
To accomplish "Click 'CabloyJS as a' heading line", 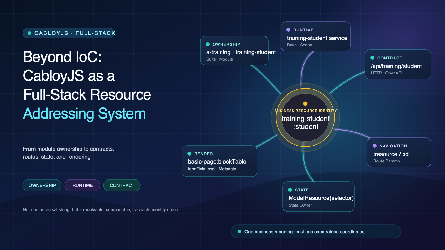I will click(69, 76).
